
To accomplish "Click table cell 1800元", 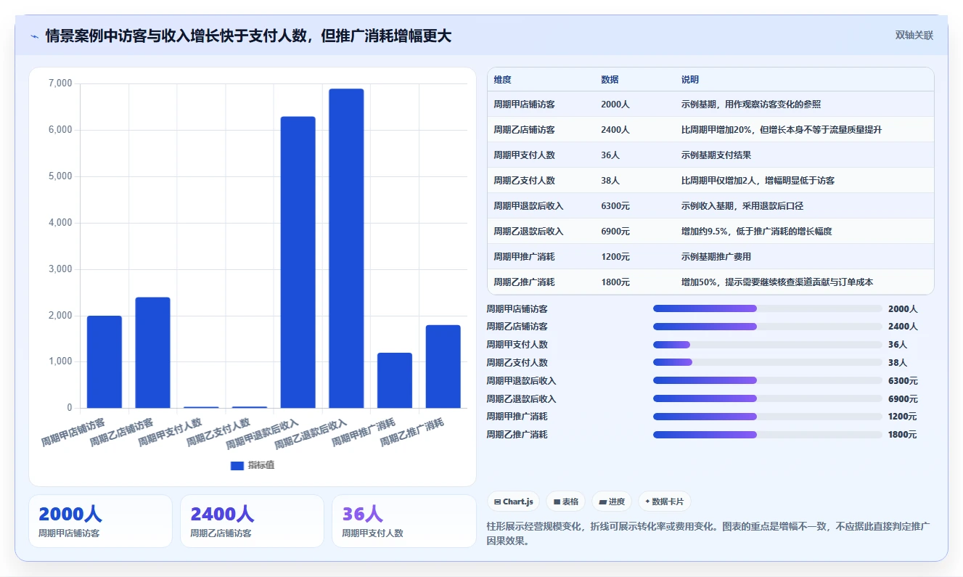I will coord(615,282).
